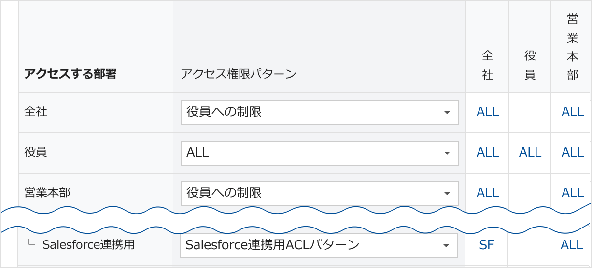Click ALL link in 全社 row, 全社 column
The image size is (592, 268).
click(488, 112)
